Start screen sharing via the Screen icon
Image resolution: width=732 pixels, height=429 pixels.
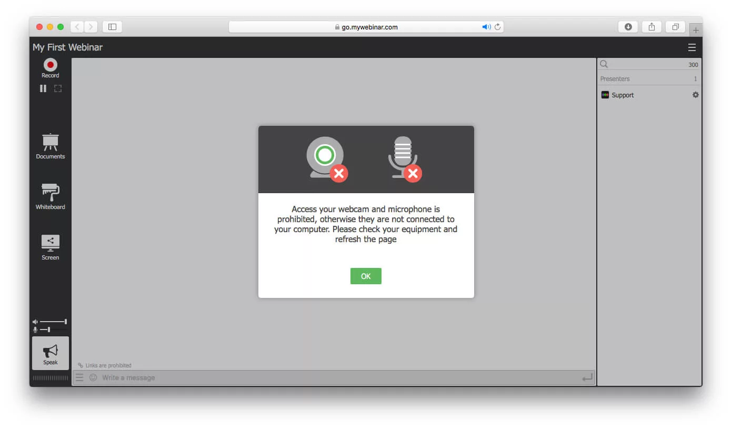50,246
